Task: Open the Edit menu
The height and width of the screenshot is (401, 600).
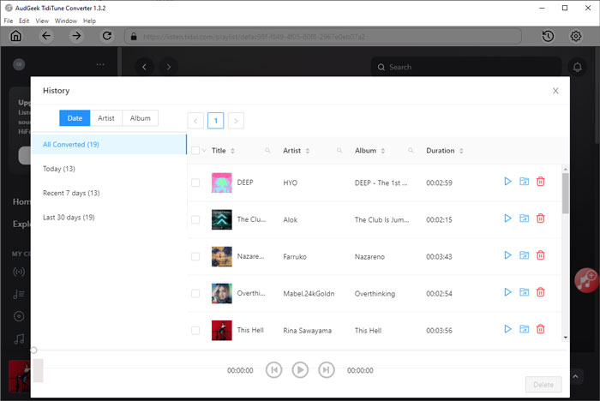Action: pos(24,21)
